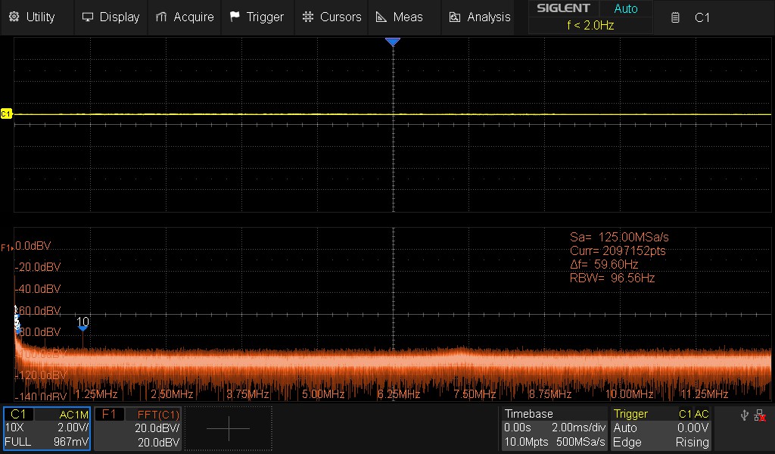The width and height of the screenshot is (775, 454).
Task: Open the Analysis menu
Action: 478,17
